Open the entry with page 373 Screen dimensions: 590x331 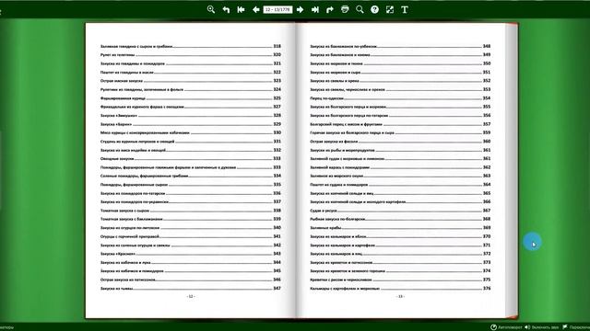click(400, 262)
